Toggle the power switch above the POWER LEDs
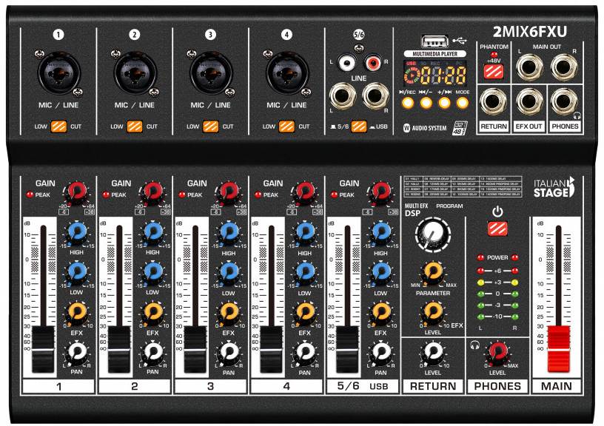The height and width of the screenshot is (426, 604). [x=497, y=229]
